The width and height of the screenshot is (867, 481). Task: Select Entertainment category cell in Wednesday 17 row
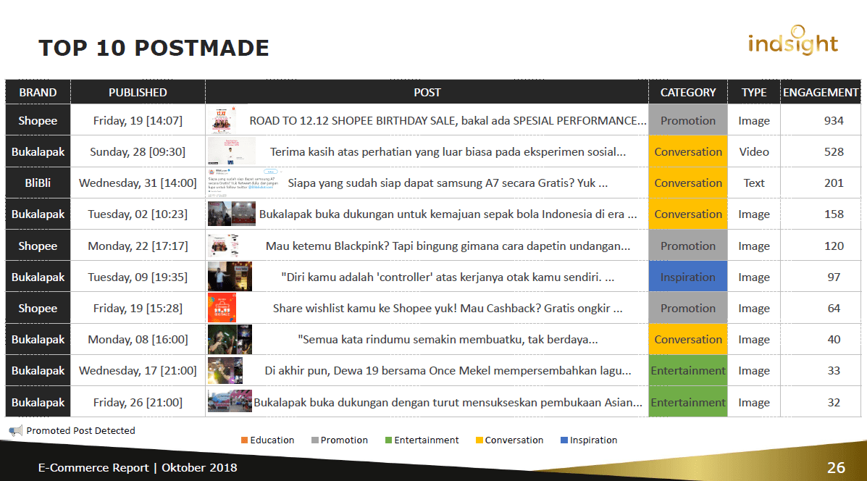(x=688, y=370)
